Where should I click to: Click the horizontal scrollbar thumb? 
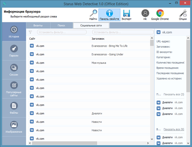65,143
